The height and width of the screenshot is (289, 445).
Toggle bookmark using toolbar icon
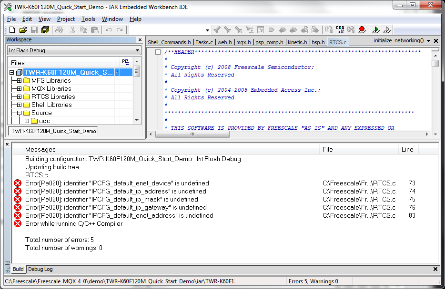pos(271,30)
